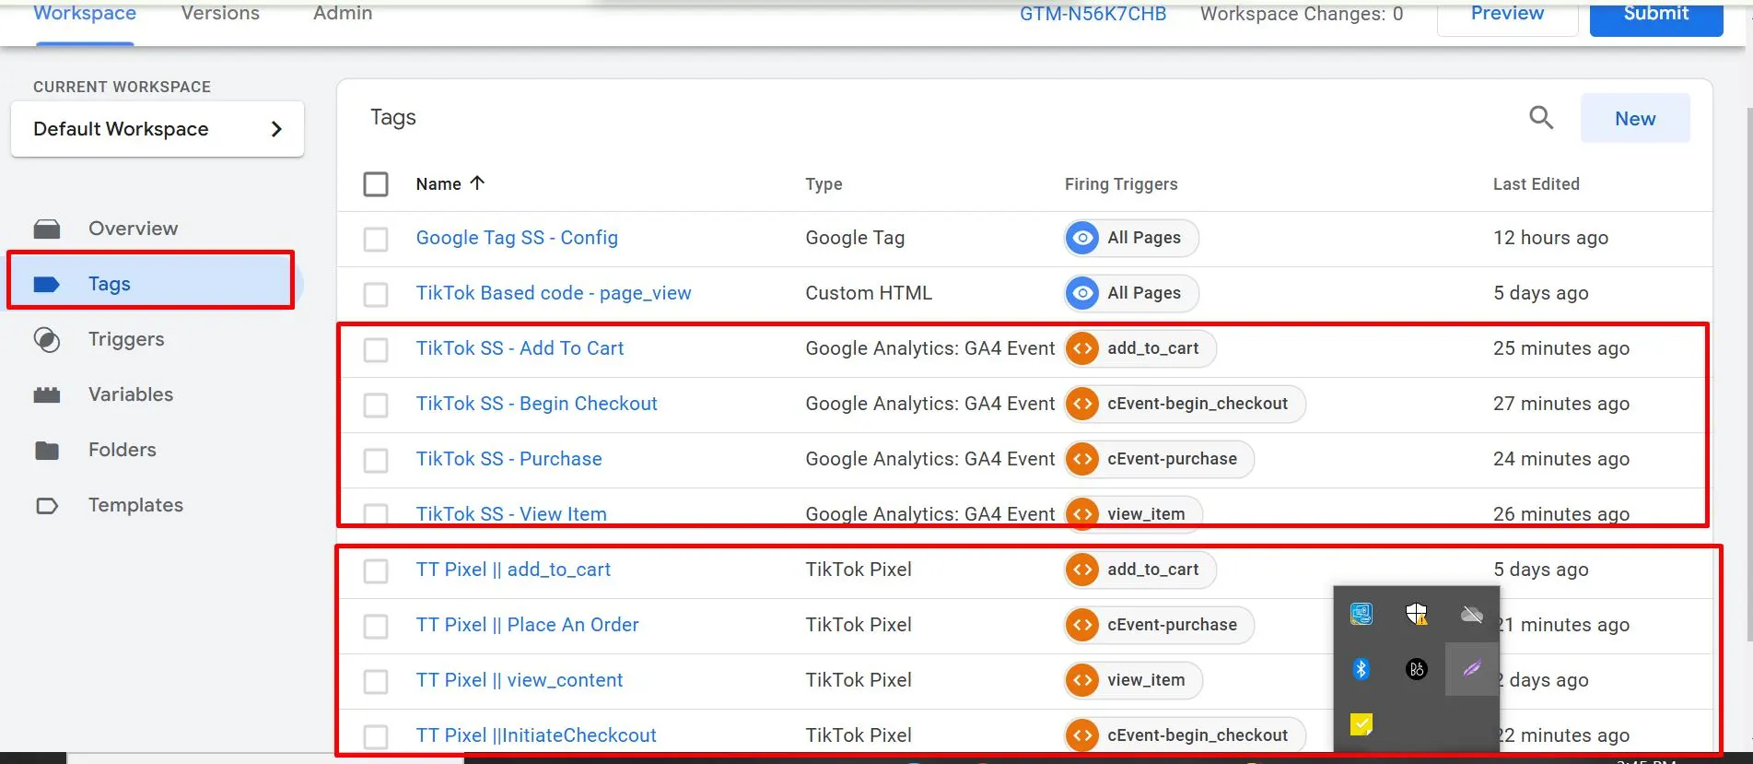
Task: Click the Last Edited column header
Action: [x=1536, y=184]
